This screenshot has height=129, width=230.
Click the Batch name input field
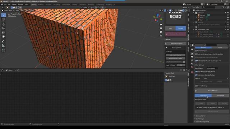(x=212, y=68)
